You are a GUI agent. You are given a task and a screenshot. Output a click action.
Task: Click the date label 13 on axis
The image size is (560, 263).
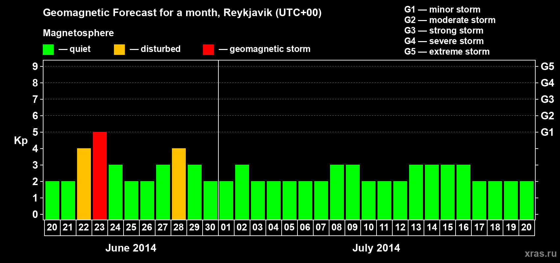(416, 227)
